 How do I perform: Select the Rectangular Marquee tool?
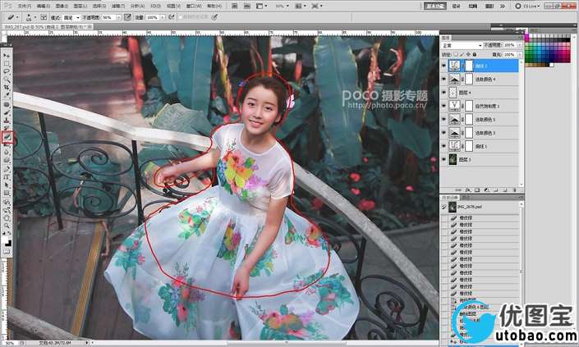click(7, 63)
